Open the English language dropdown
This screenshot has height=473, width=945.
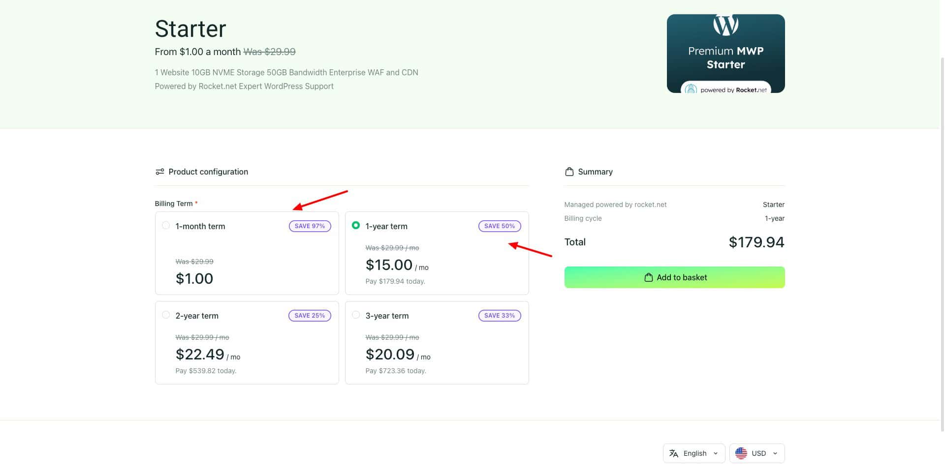click(x=694, y=453)
